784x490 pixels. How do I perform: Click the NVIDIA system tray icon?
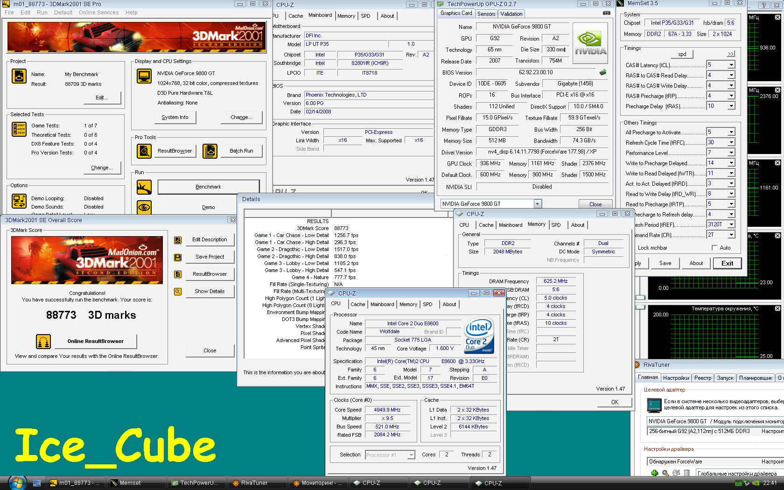(756, 483)
